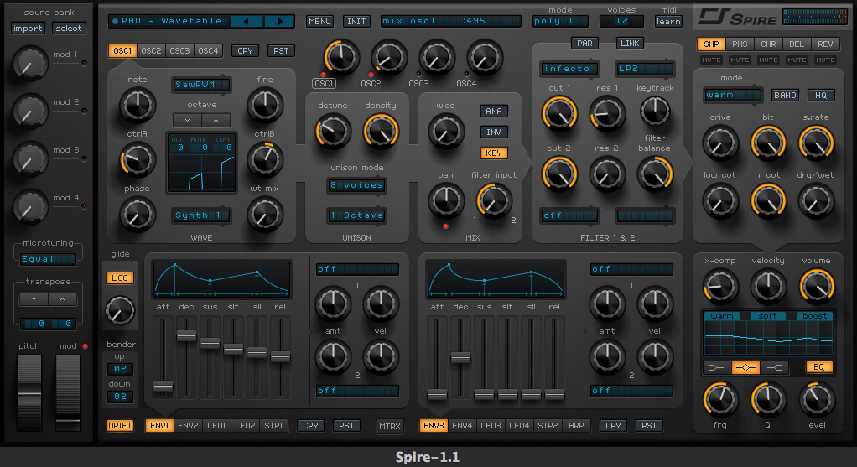Click the cut 1 filter knob

[x=559, y=114]
